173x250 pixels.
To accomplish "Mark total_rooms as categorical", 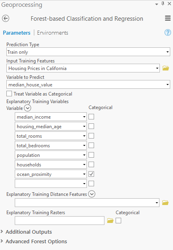I will pyautogui.click(x=91, y=136).
